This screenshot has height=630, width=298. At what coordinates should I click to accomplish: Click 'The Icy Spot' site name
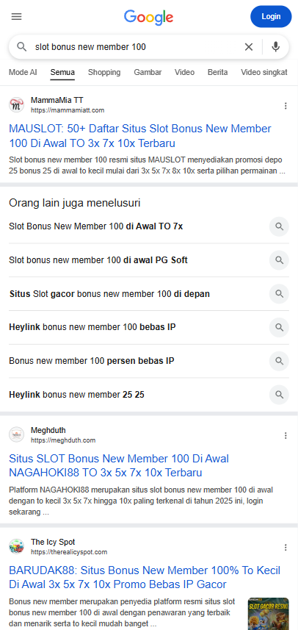point(53,542)
